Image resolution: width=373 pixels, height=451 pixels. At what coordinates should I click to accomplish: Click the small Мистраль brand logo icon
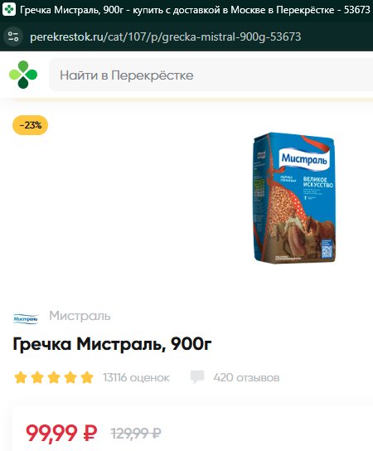point(26,319)
